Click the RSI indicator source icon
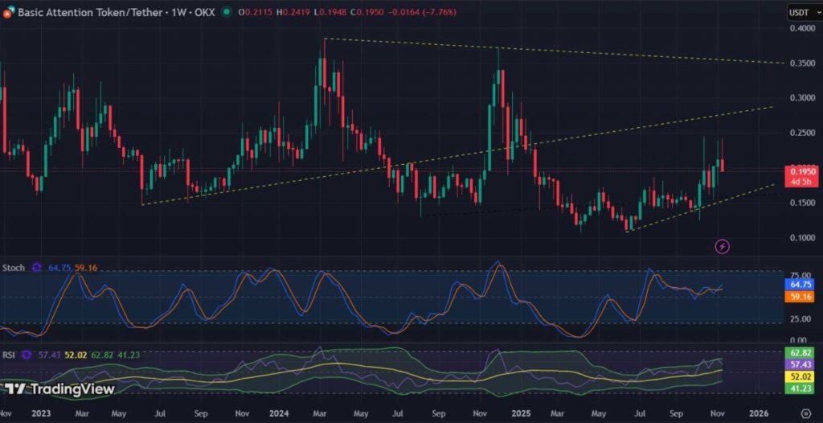Image resolution: width=823 pixels, height=423 pixels. (x=24, y=354)
